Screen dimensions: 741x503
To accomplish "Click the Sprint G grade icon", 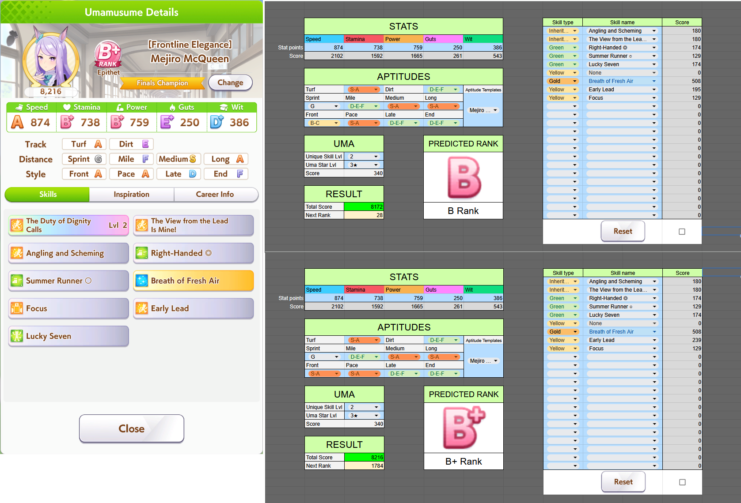I will (x=98, y=159).
